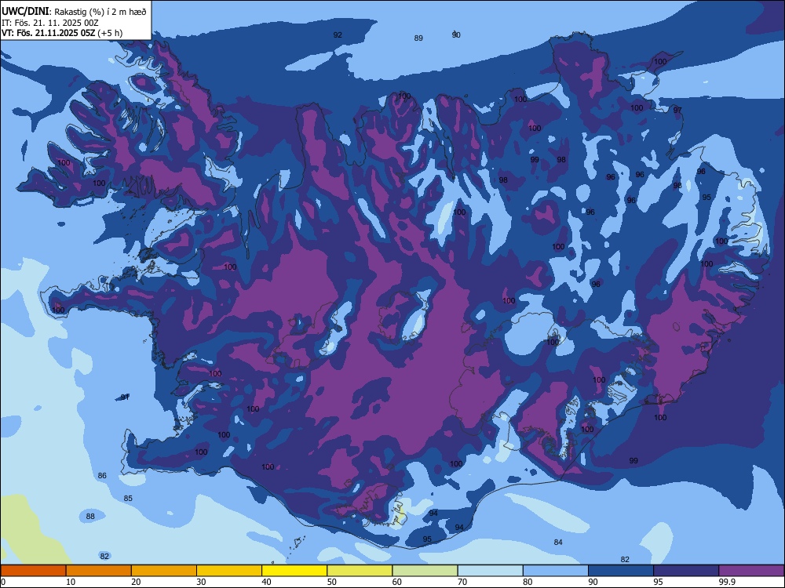785x588 pixels.
Task: Pick the pale yellow 50–60 legend swatch
Action: 360,571
